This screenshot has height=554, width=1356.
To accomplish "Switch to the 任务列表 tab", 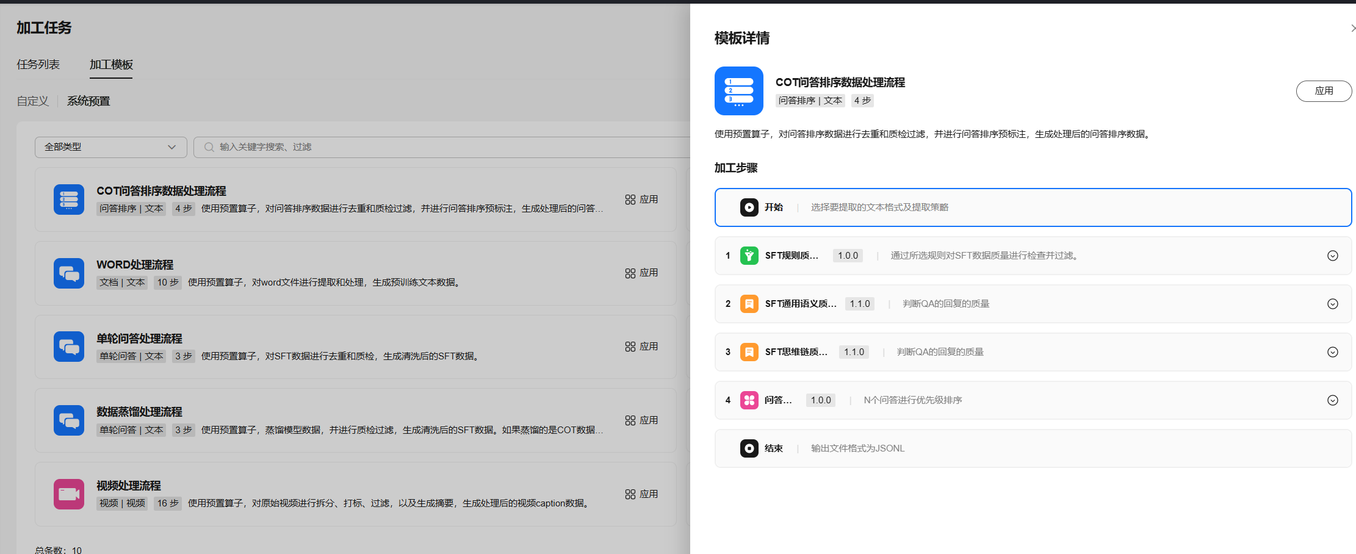I will (38, 65).
